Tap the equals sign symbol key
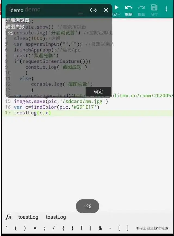The width and height of the screenshot is (174, 236). (35, 228)
